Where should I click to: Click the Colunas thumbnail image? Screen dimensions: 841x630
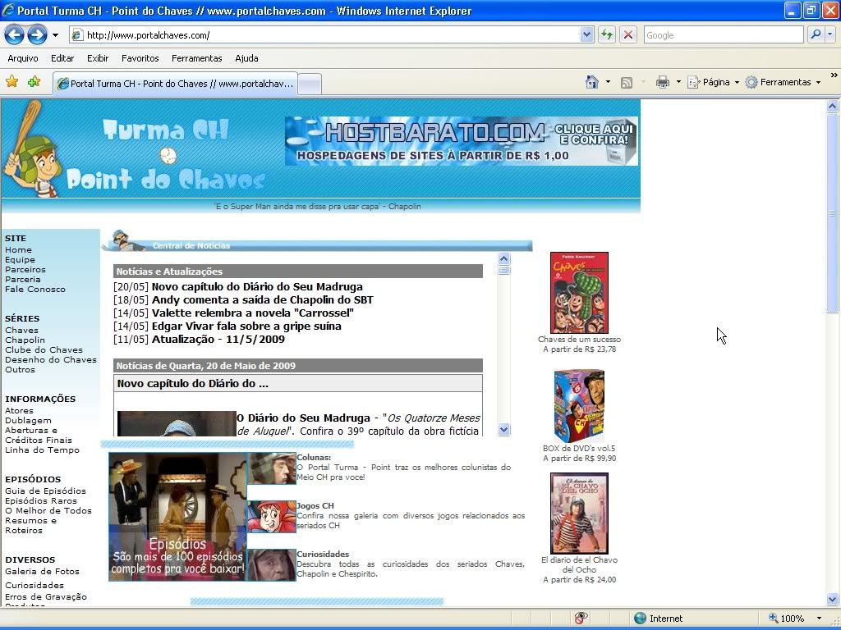pyautogui.click(x=272, y=468)
